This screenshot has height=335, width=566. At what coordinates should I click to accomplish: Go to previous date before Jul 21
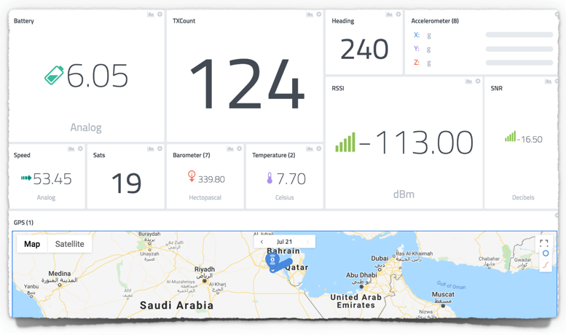[x=262, y=242]
